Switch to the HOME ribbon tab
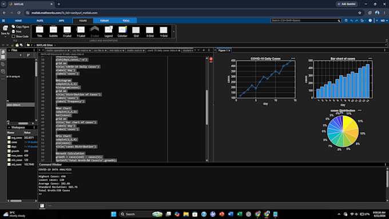The width and height of the screenshot is (389, 219). pyautogui.click(x=18, y=21)
